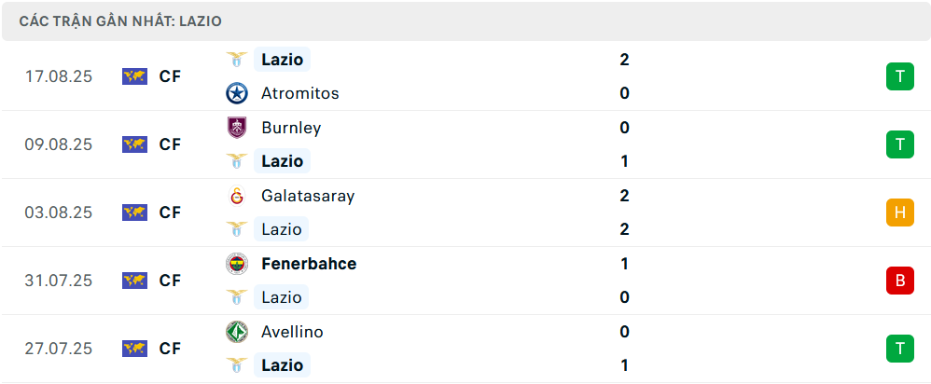931x384 pixels.
Task: Select the 03.08.25 match date
Action: click(59, 213)
